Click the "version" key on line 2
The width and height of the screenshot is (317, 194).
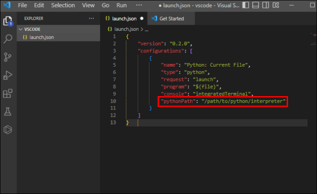tap(151, 44)
